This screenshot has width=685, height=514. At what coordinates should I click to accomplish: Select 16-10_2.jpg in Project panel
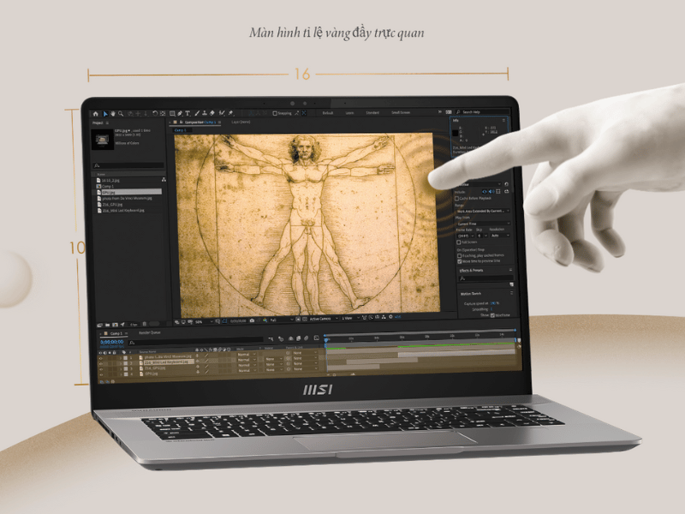[110, 180]
